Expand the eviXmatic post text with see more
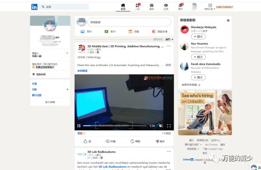 pyautogui.click(x=168, y=65)
